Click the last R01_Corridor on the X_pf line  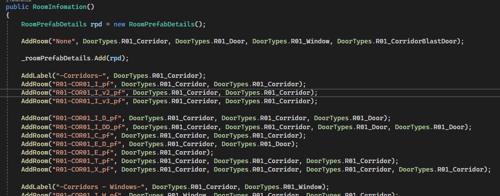pyautogui.click(x=460, y=170)
